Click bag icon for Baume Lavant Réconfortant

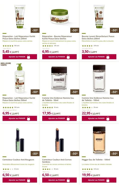108,57
